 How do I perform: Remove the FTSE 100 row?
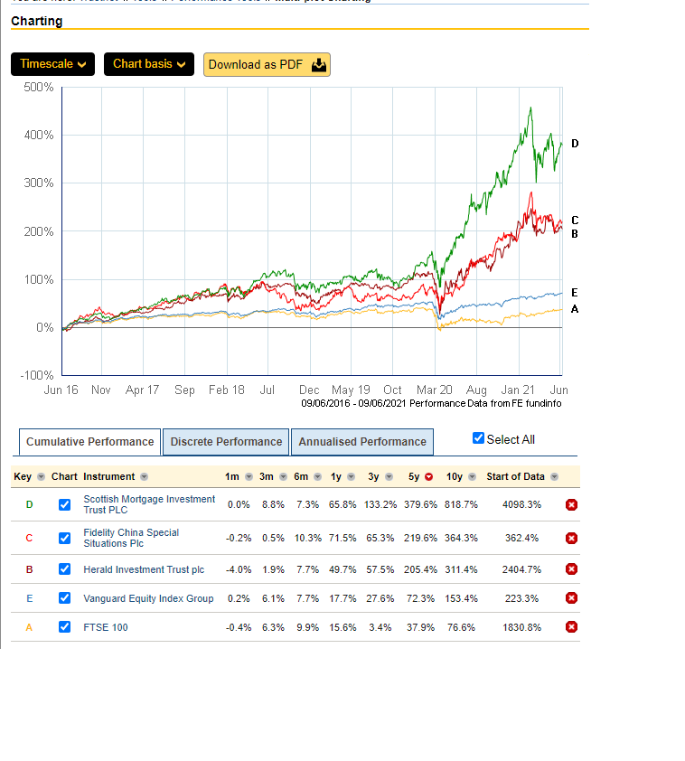coord(571,627)
